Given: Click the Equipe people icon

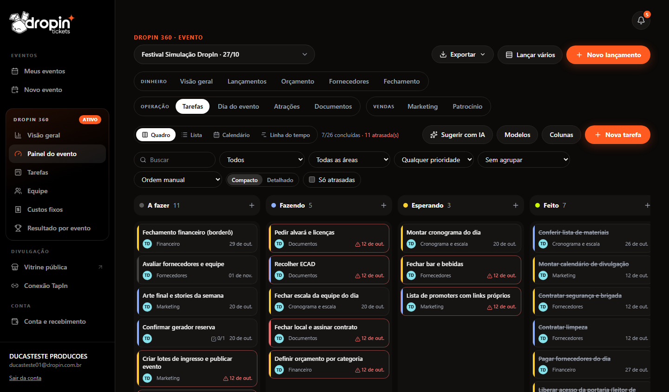Looking at the screenshot, I should pos(18,191).
